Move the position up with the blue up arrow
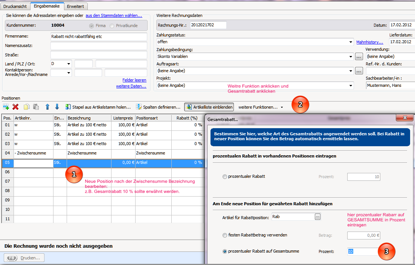Screen dimensions: 415x265 click(47, 107)
